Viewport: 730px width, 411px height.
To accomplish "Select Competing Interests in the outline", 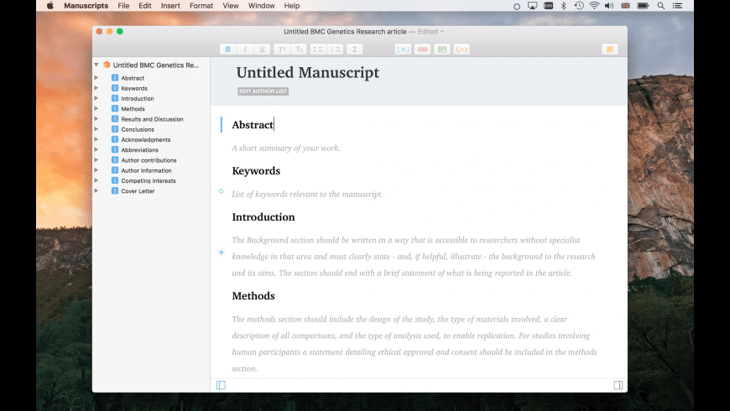I will [149, 180].
